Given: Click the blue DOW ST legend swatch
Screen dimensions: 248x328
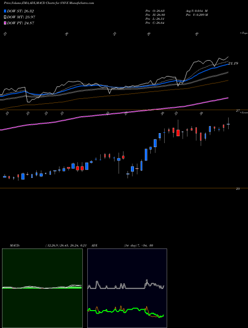Looking at the screenshot, I should (5, 11).
